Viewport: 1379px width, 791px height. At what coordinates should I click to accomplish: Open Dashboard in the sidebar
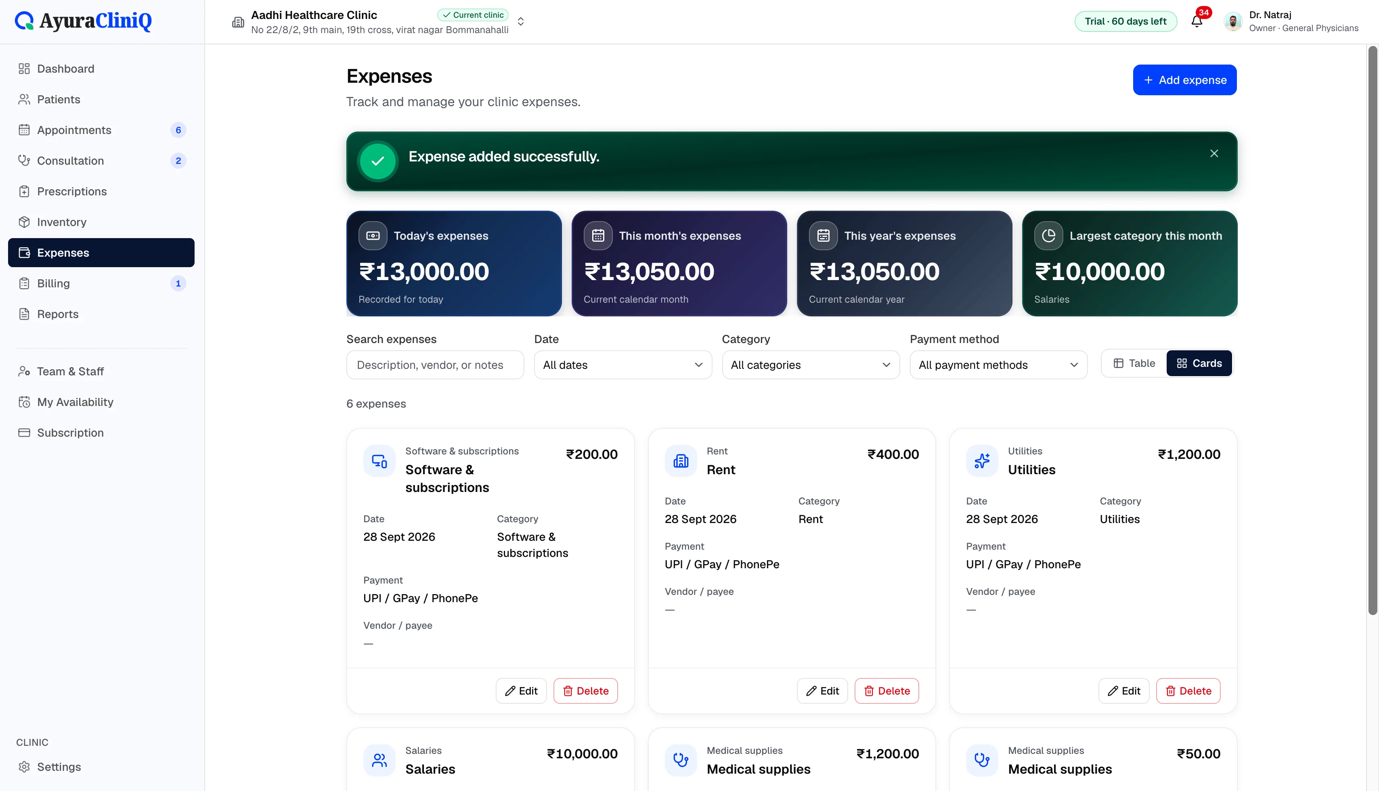101,69
